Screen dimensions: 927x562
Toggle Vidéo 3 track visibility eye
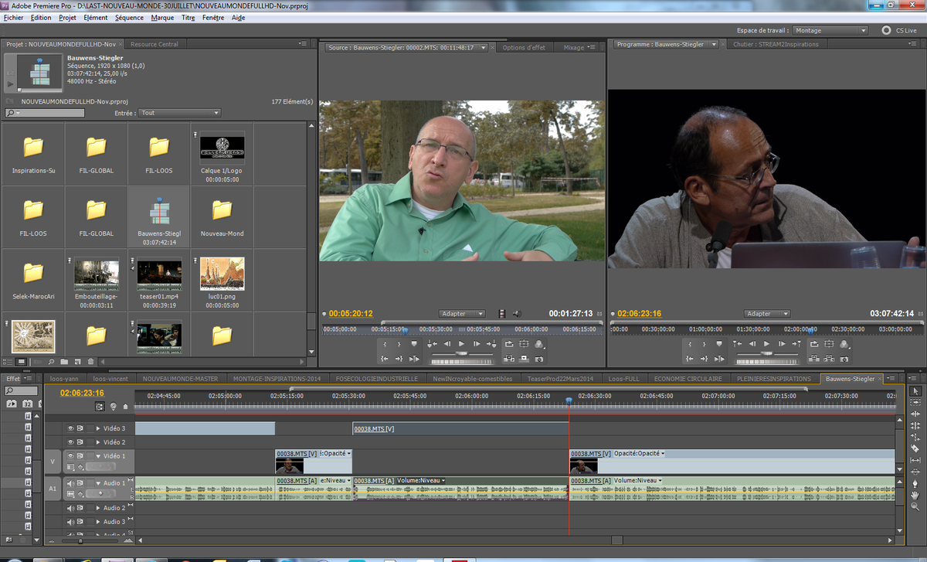tap(70, 428)
